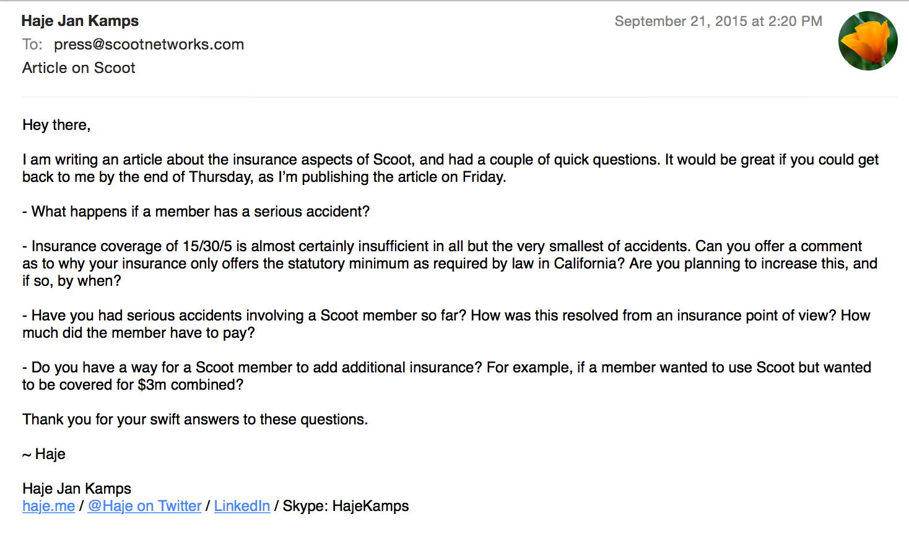Select the press@scootnetworks.com recipient address

(x=149, y=45)
